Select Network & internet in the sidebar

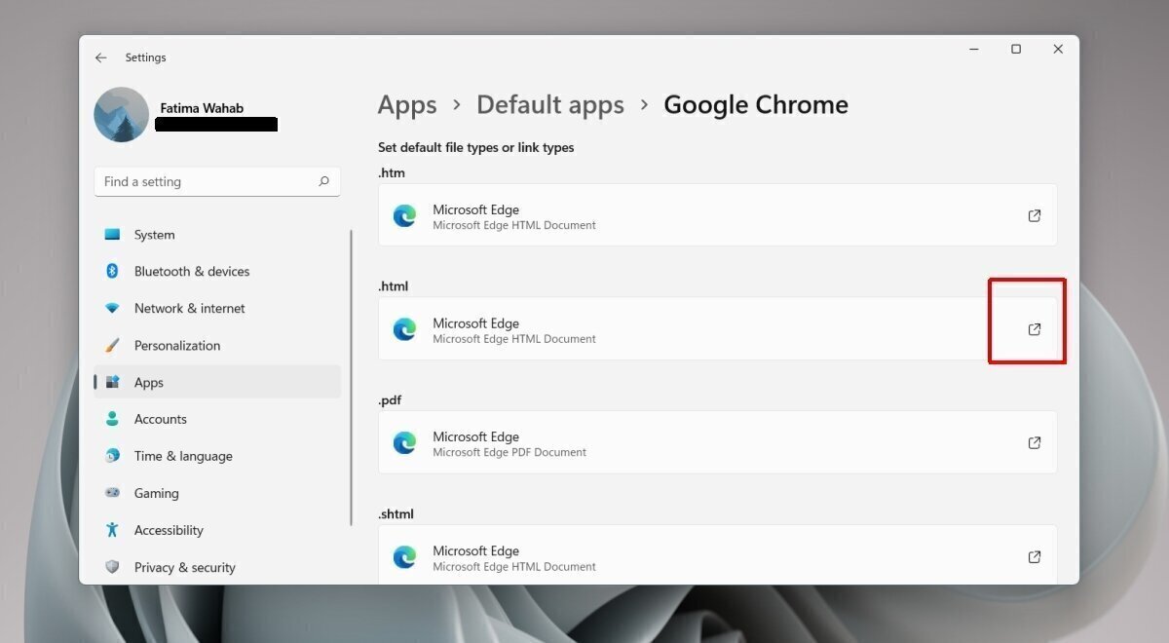tap(188, 308)
